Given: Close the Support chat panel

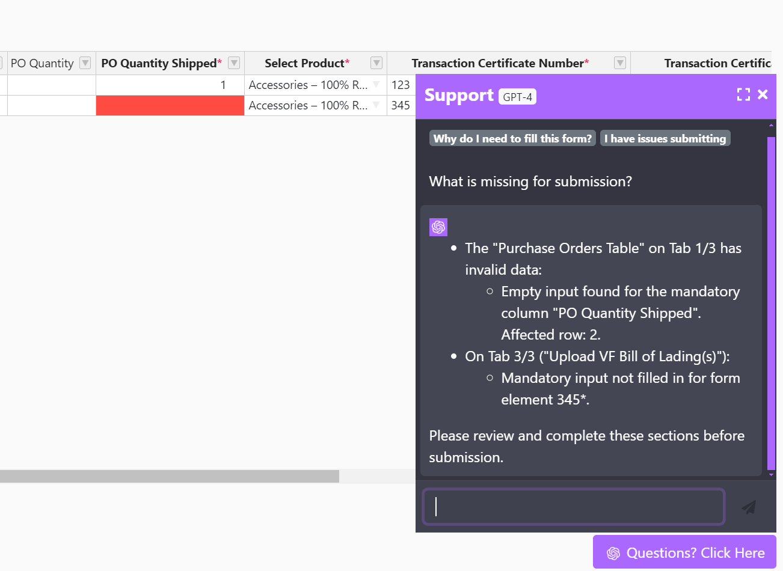Looking at the screenshot, I should pos(763,94).
